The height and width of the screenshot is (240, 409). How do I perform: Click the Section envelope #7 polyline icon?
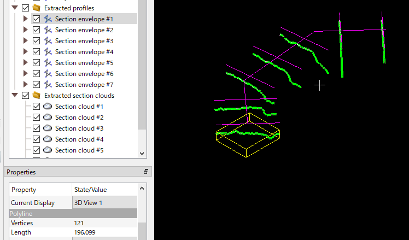48,85
